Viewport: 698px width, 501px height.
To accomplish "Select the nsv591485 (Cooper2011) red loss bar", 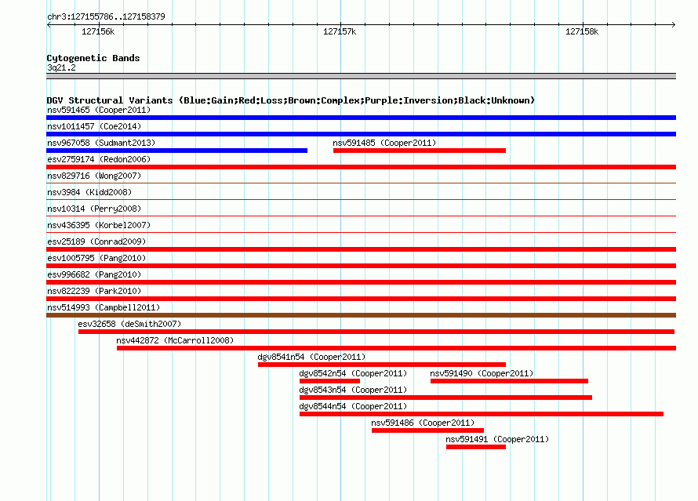I will click(x=420, y=151).
